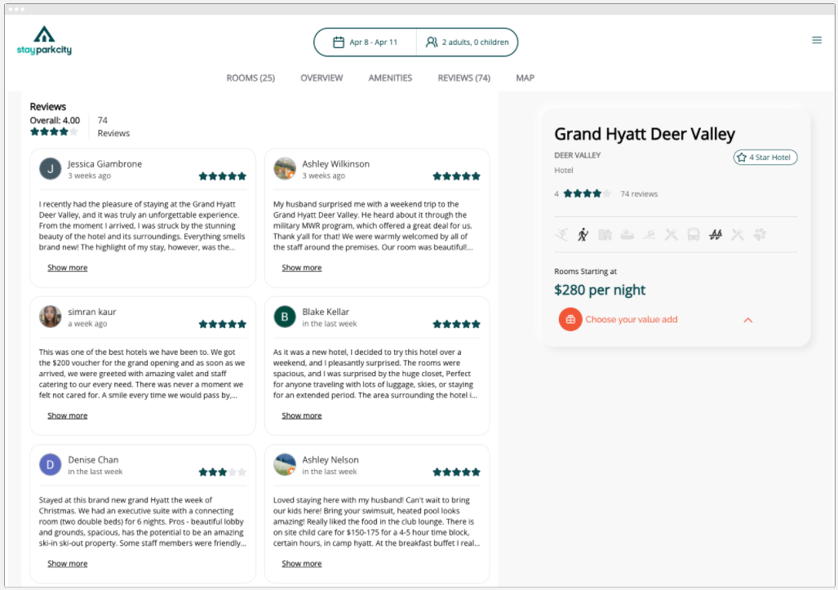
Task: Click the hotel card star rating
Action: 587,194
